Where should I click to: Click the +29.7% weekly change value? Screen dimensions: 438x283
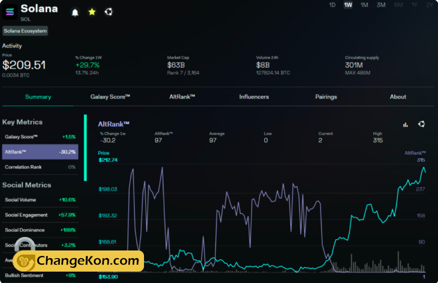pyautogui.click(x=87, y=65)
